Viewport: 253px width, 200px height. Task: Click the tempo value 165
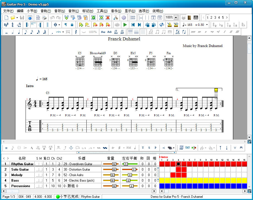pyautogui.click(x=190, y=25)
